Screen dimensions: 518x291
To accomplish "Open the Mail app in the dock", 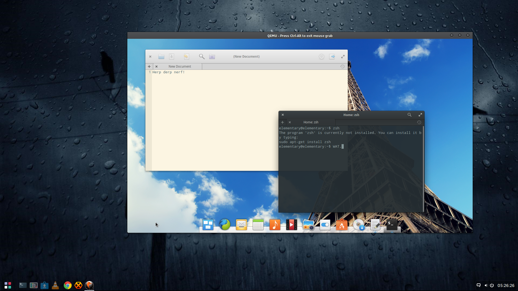I will pos(241,225).
